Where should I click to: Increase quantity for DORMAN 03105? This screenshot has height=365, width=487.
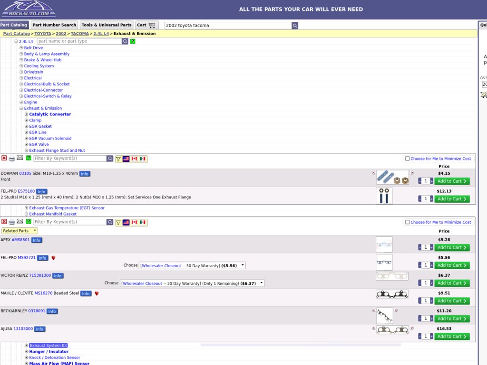[x=431, y=181]
